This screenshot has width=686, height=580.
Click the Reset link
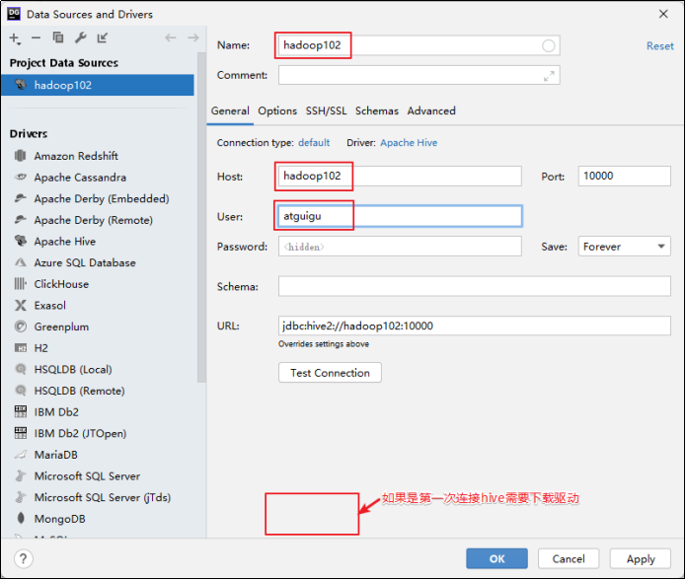[x=659, y=46]
